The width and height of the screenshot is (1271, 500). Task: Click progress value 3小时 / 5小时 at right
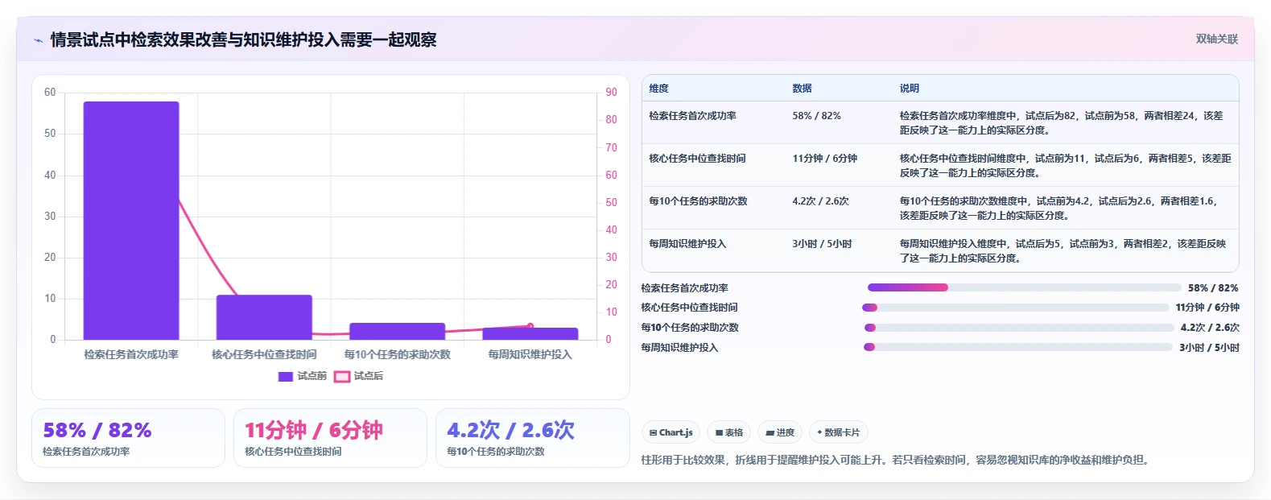pos(1209,348)
